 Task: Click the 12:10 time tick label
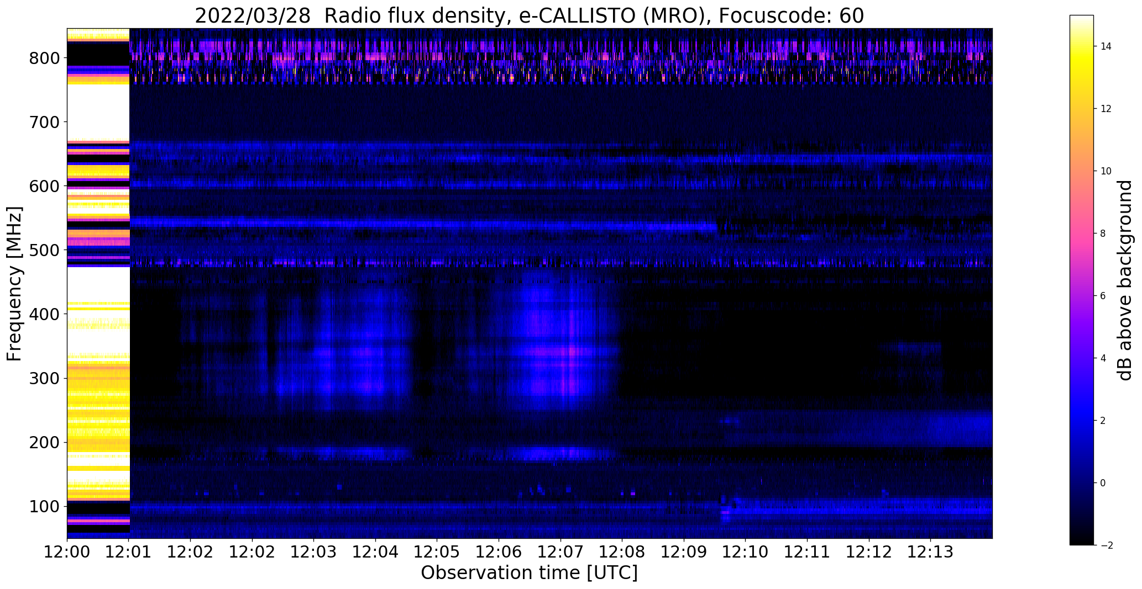tap(745, 552)
